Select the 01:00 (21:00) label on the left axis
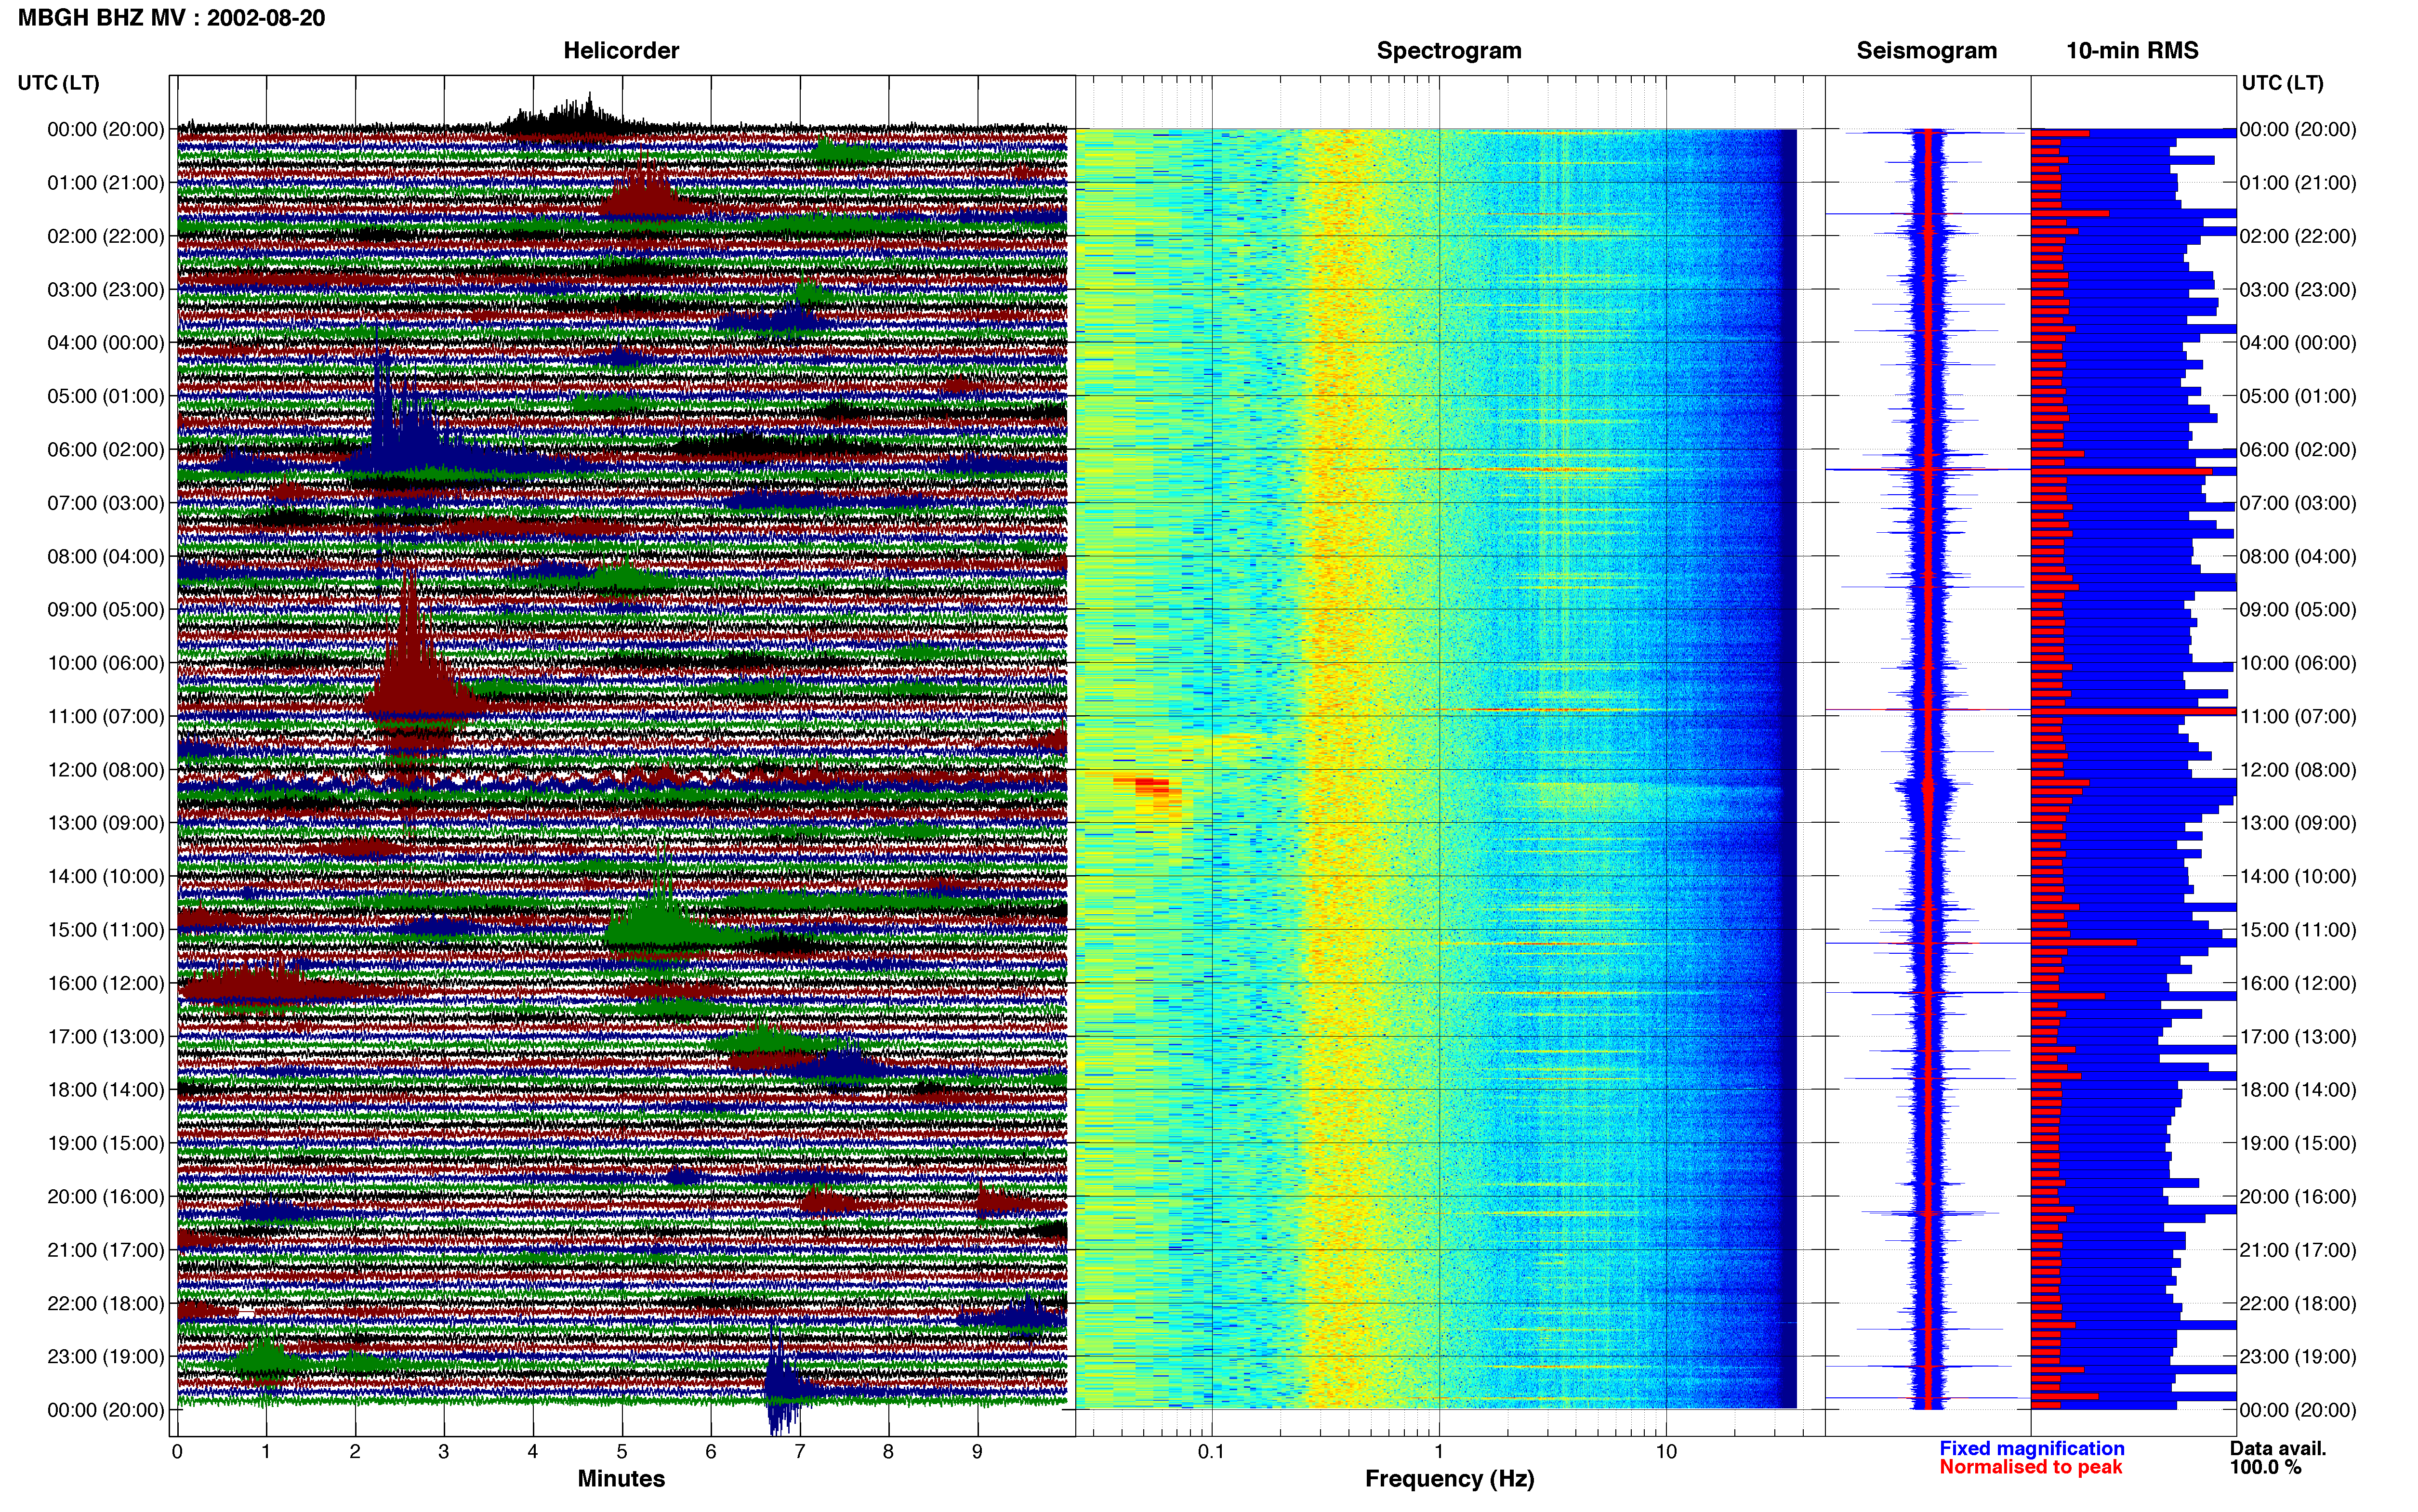 click(x=106, y=183)
